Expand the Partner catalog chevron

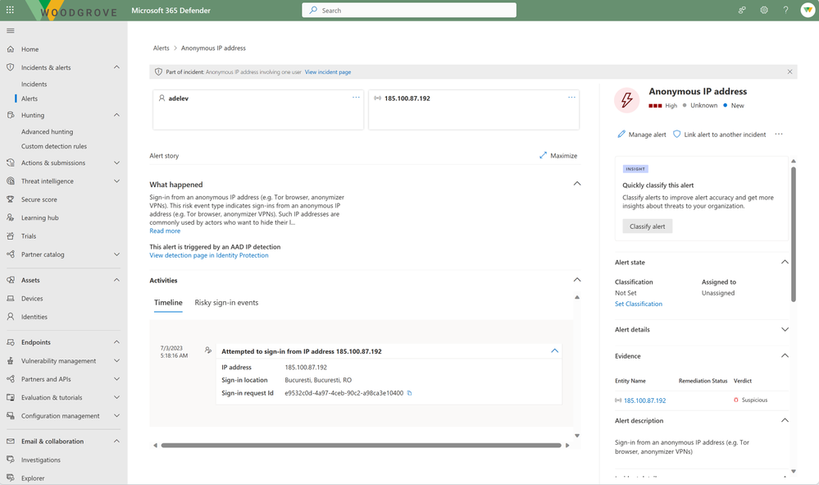point(116,254)
